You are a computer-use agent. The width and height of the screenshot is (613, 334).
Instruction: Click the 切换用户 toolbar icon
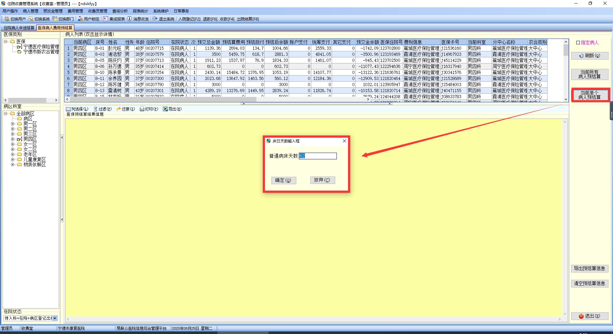[x=7, y=19]
